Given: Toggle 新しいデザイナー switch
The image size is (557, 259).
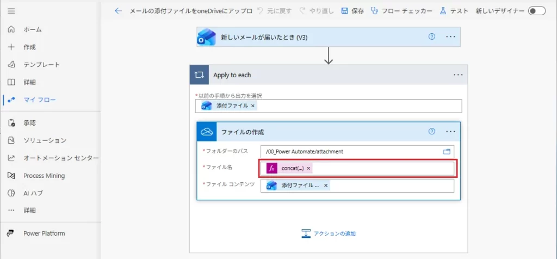Looking at the screenshot, I should (536, 11).
